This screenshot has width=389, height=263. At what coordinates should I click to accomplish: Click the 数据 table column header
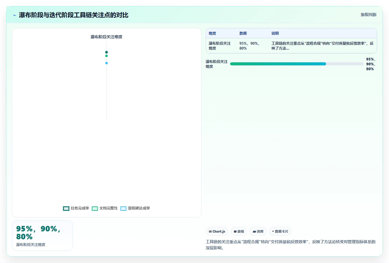pos(243,33)
